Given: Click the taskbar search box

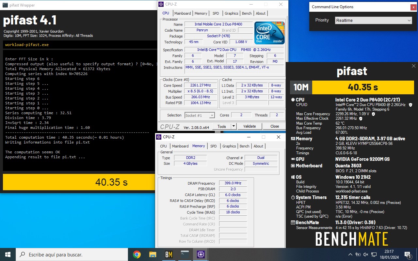Looking at the screenshot, I should 72,254.
